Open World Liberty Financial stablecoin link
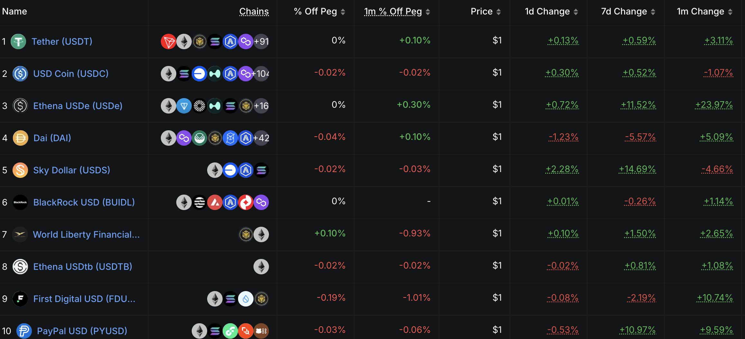This screenshot has width=745, height=339. pyautogui.click(x=86, y=234)
